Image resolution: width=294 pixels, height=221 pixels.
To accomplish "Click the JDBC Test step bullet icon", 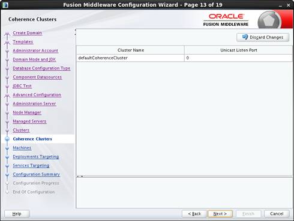I will pyautogui.click(x=7, y=86).
